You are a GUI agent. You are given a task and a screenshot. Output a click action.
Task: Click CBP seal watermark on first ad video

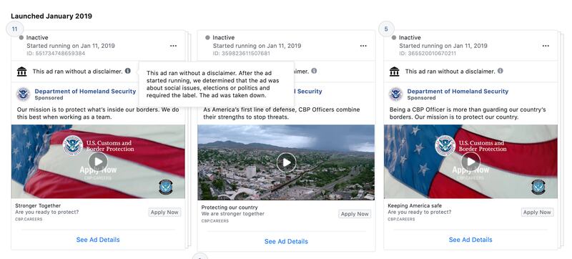tap(166, 187)
